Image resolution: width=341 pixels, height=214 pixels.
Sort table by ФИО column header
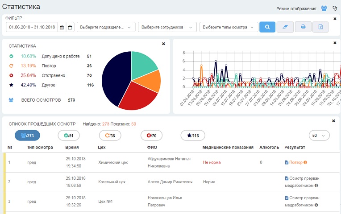152,147
